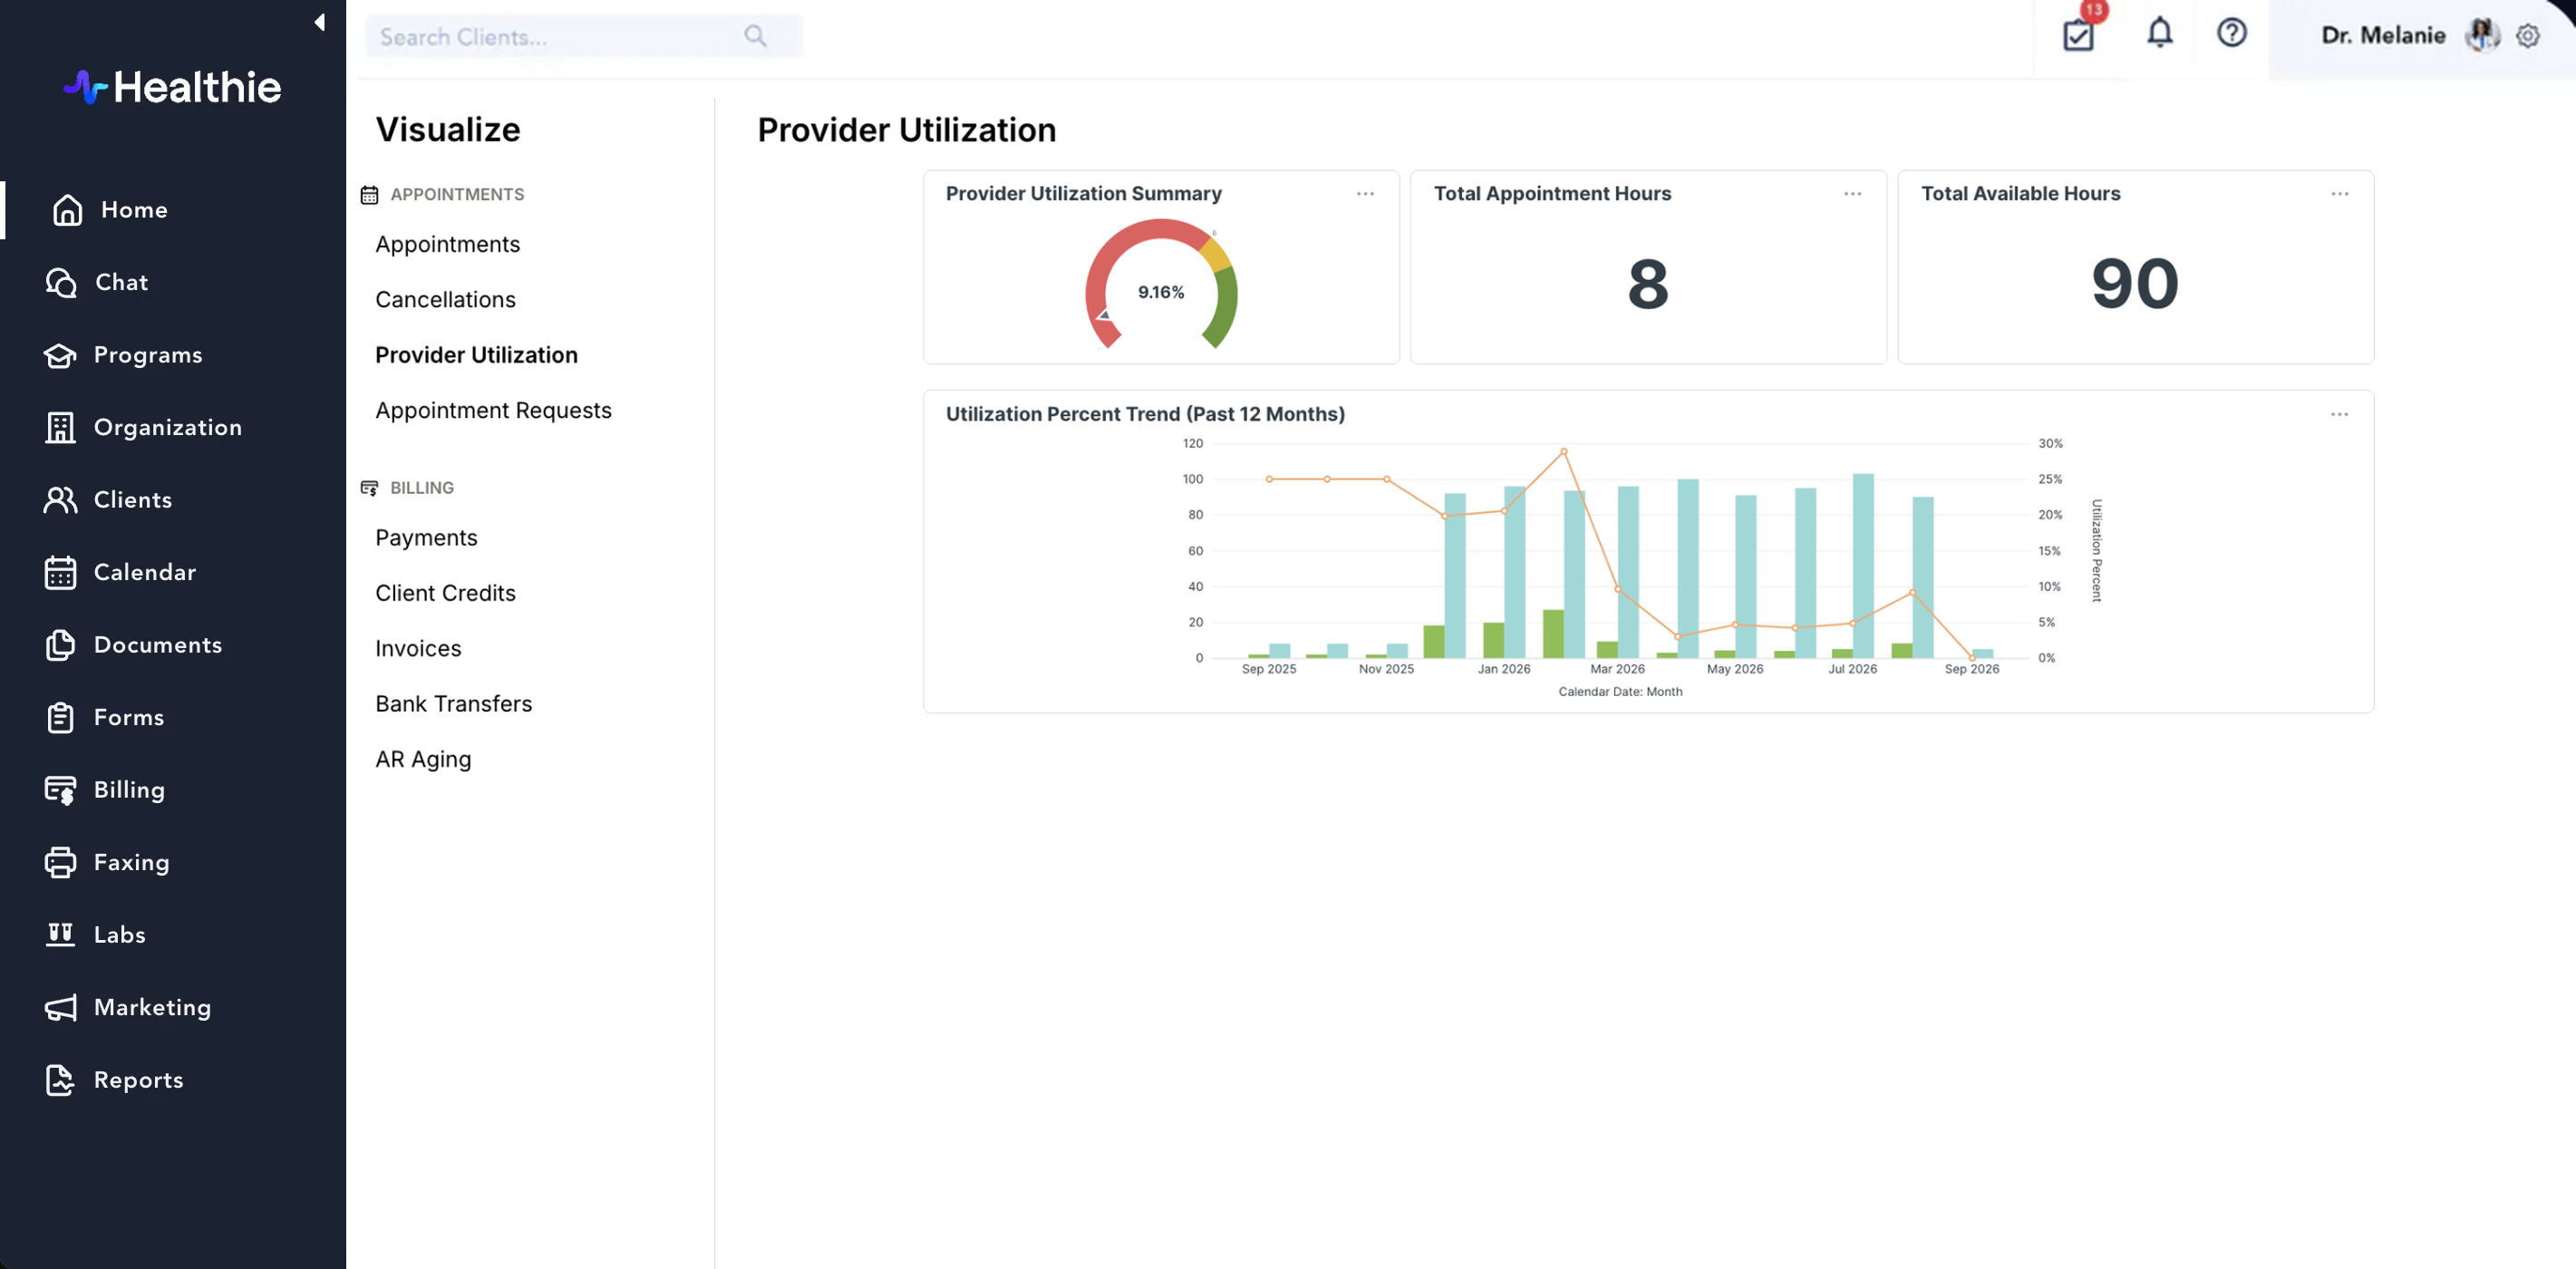Open the Labs test tube icon

click(60, 935)
